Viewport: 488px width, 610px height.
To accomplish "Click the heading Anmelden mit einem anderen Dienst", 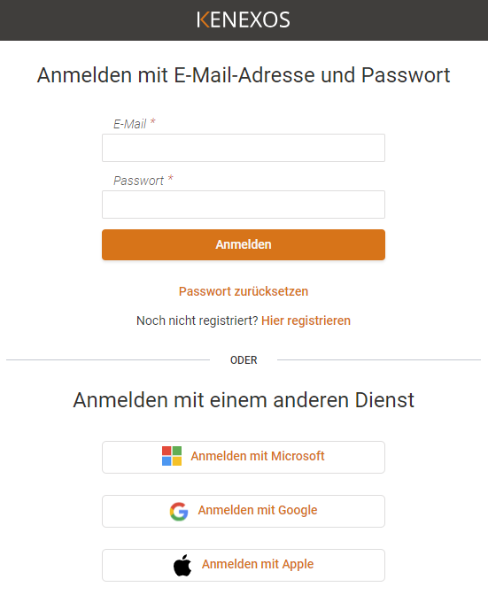I will click(244, 400).
